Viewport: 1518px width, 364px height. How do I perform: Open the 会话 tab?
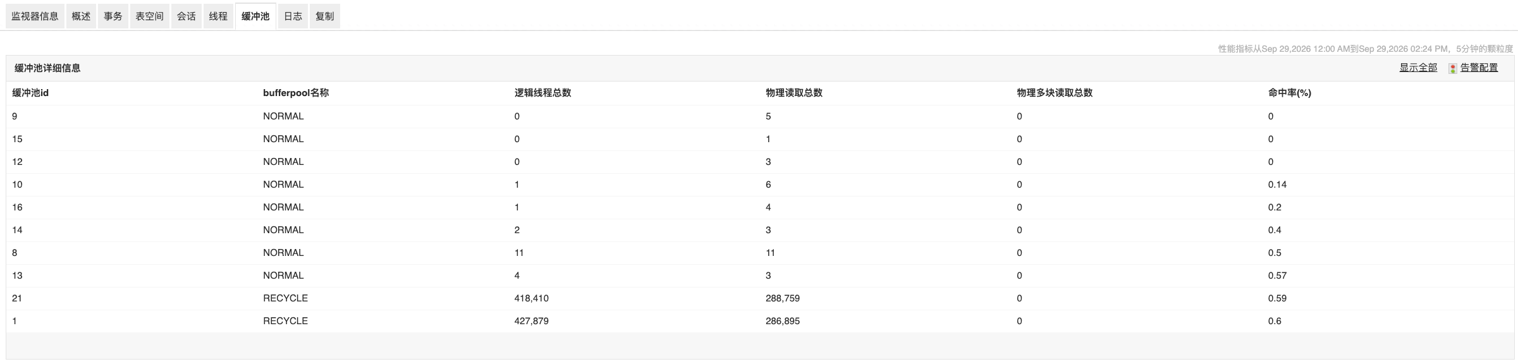187,16
